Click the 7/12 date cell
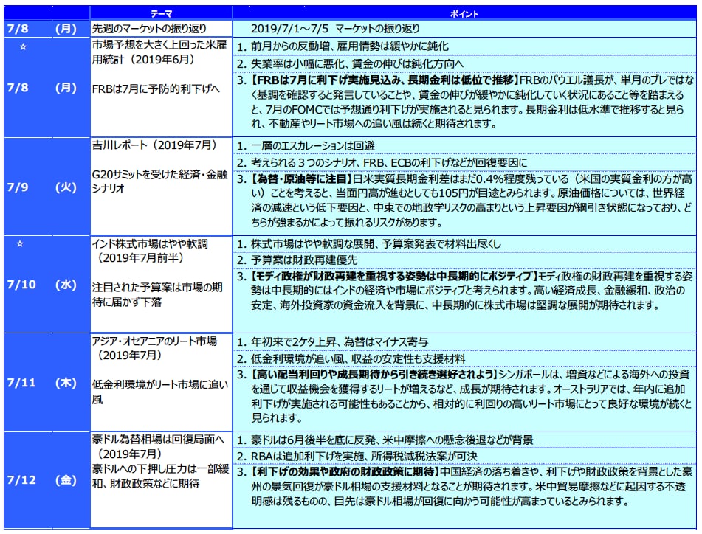This screenshot has height=534, width=702. [x=20, y=480]
